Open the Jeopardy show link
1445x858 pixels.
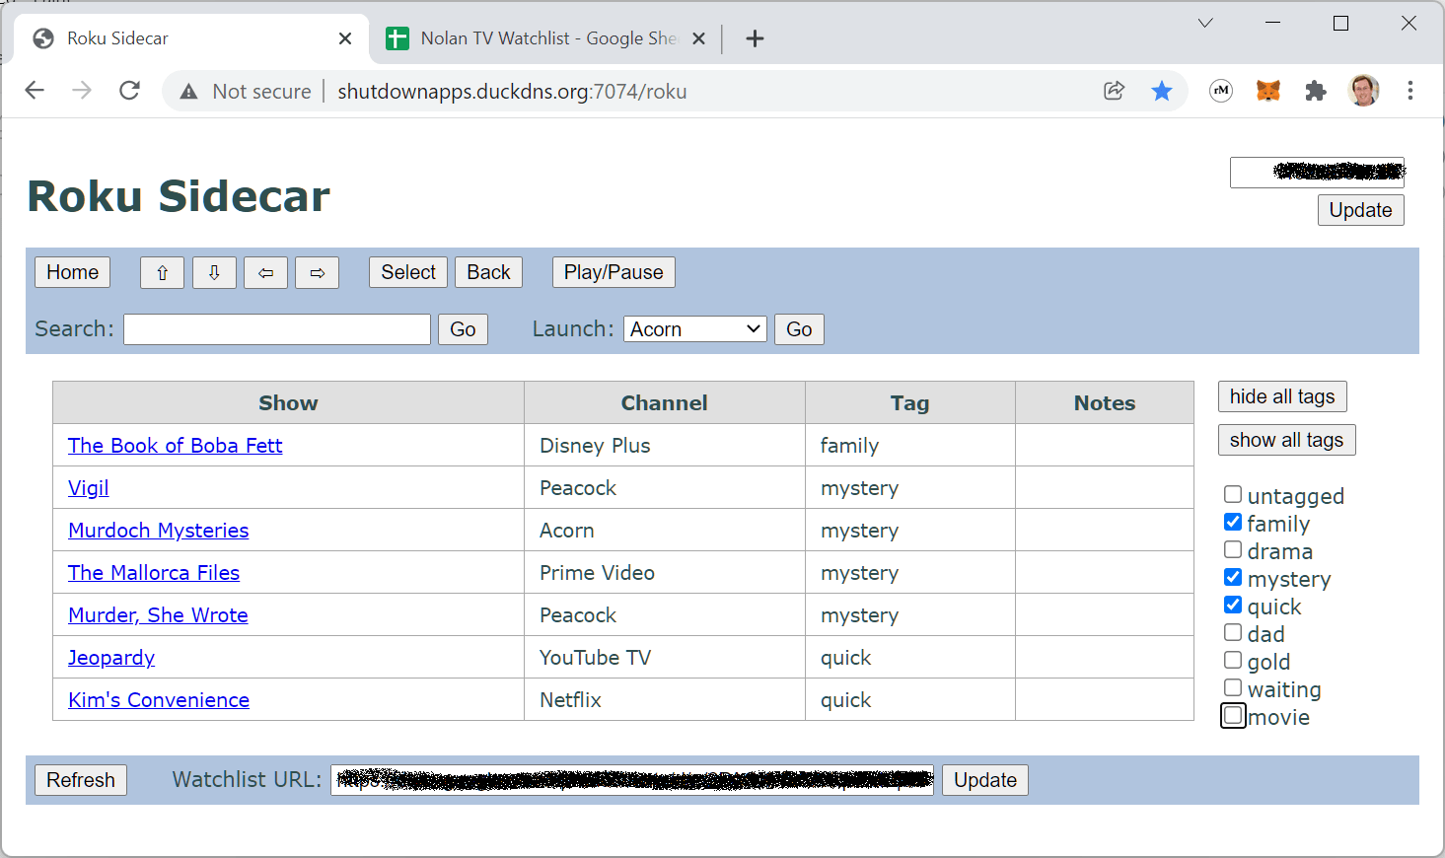(111, 658)
